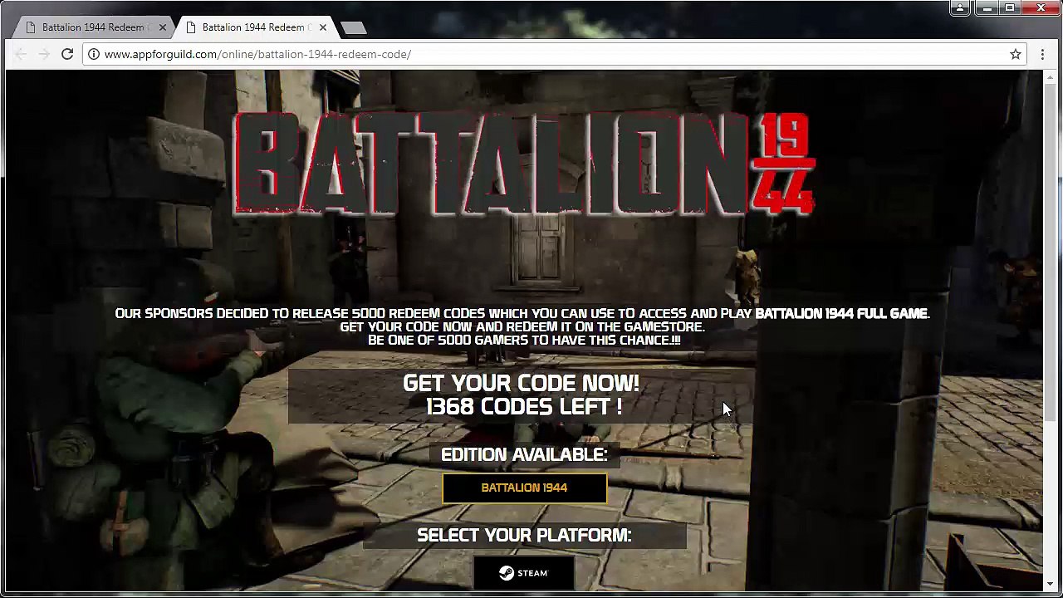The image size is (1063, 598).
Task: Click the browser forward arrow
Action: pyautogui.click(x=44, y=54)
